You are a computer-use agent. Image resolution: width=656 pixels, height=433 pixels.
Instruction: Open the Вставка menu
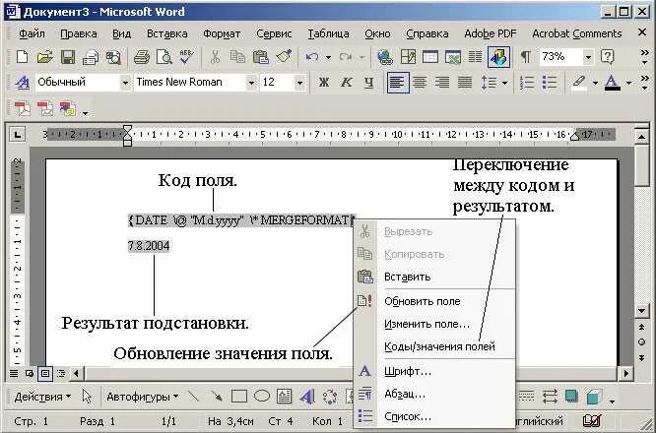(166, 33)
